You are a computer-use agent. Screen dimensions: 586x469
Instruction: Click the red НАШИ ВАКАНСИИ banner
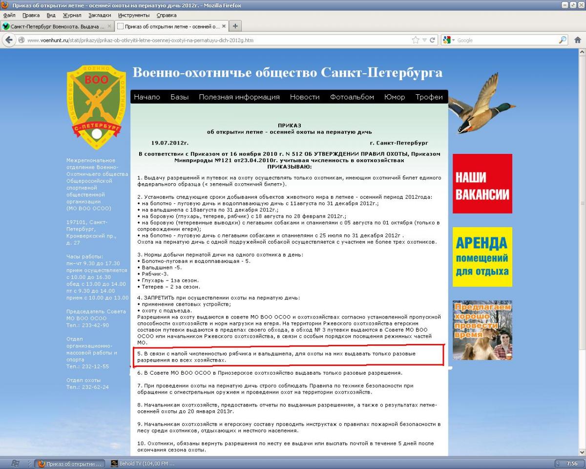(482, 184)
